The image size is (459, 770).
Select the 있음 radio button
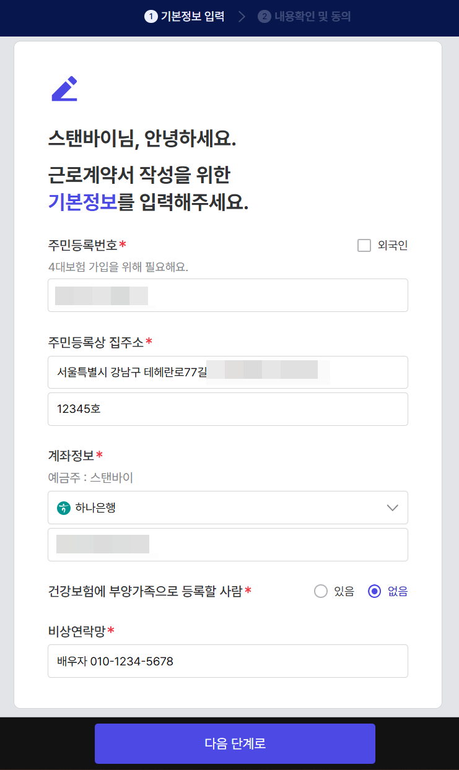pos(320,591)
